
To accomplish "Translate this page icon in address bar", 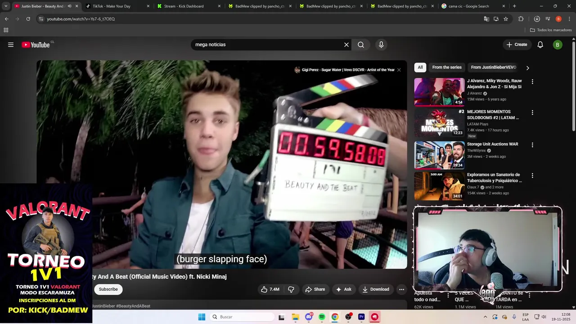I will point(486,19).
